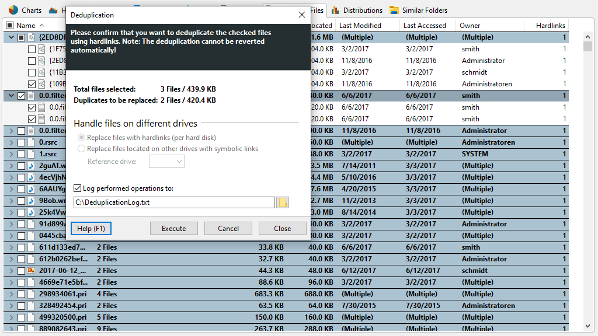The image size is (598, 336).
Task: Click the picture file icon for 2017-06-12
Action: point(31,271)
